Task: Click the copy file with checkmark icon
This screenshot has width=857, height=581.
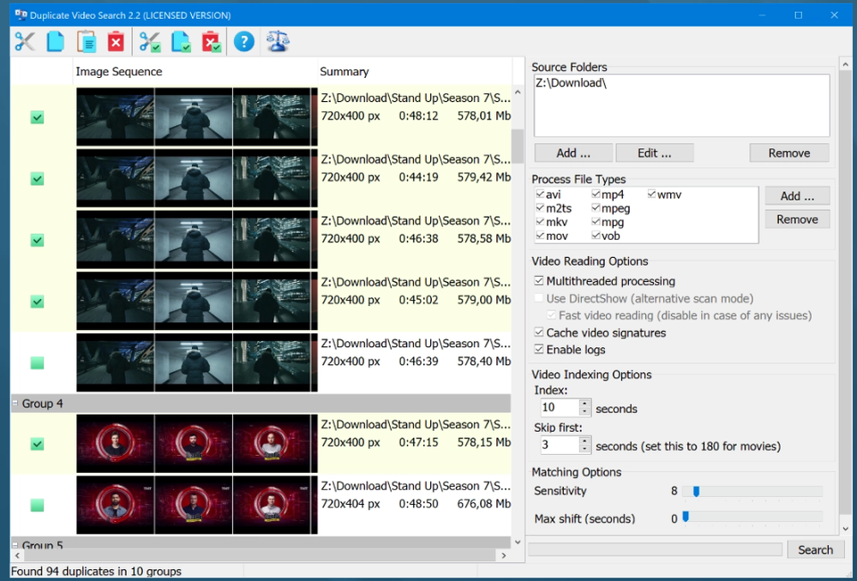Action: point(182,40)
